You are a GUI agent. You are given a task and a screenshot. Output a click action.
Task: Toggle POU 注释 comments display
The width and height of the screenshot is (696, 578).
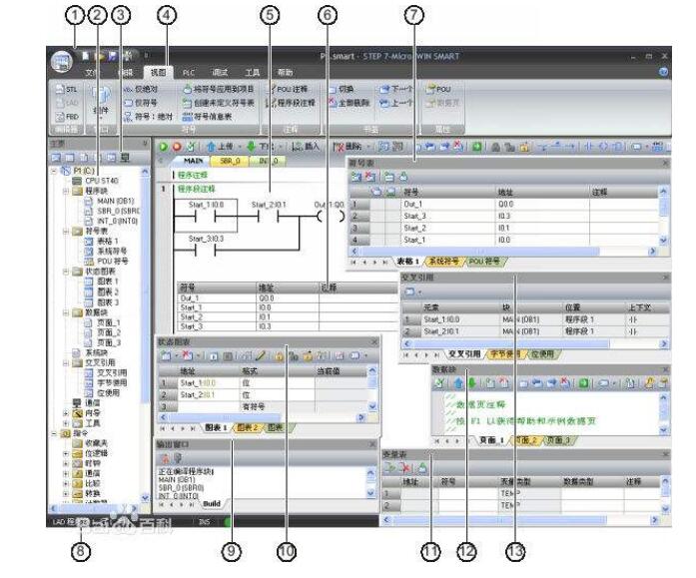[x=289, y=89]
